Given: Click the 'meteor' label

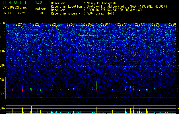Looking at the screenshot, I should point(40,9).
